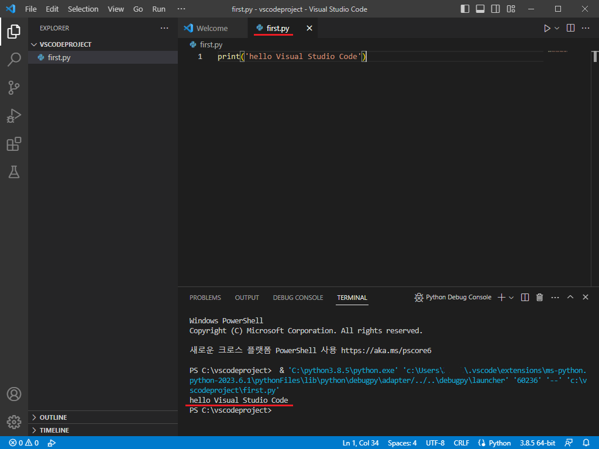
Task: Open the Extensions view
Action: [14, 144]
